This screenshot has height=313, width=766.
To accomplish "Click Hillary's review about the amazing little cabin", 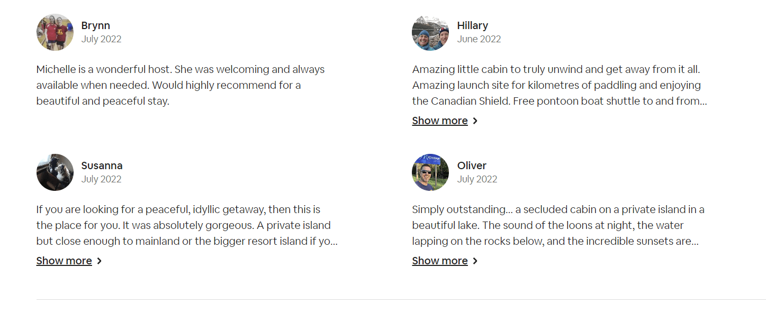I will pos(556,85).
